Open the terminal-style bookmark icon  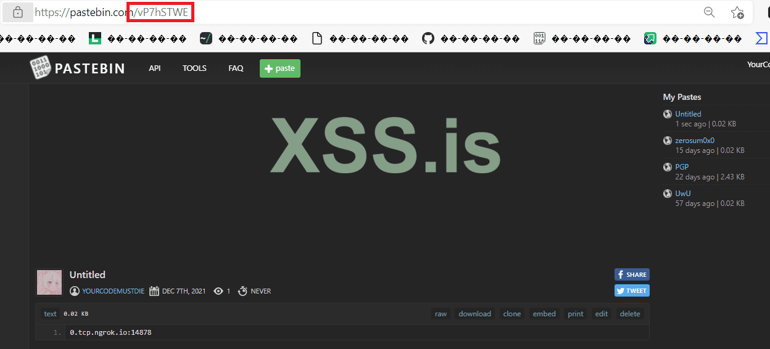click(206, 39)
